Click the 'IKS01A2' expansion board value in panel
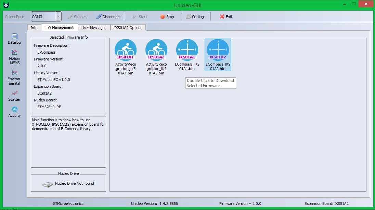375x210 pixels. click(44, 93)
